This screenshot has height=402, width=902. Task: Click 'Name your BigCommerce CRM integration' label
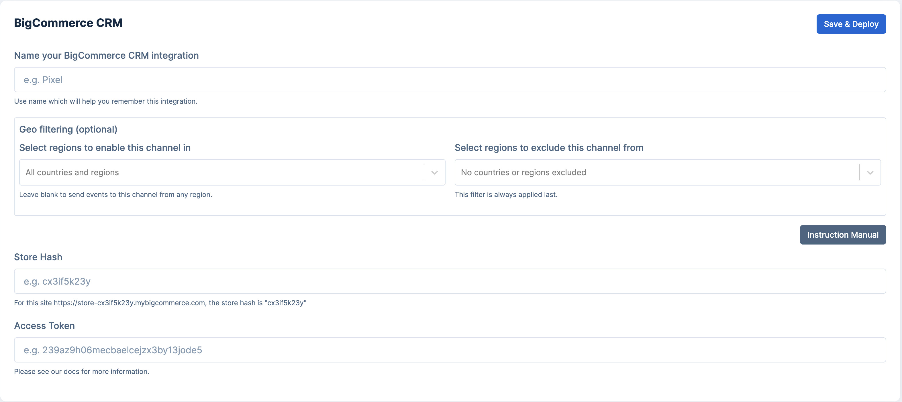tap(106, 56)
